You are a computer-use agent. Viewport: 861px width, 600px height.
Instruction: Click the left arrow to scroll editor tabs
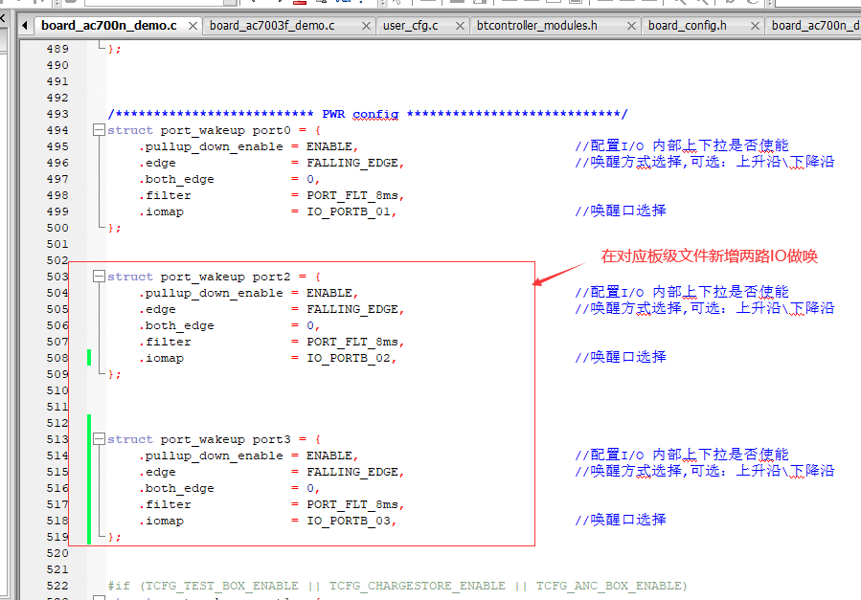click(25, 26)
